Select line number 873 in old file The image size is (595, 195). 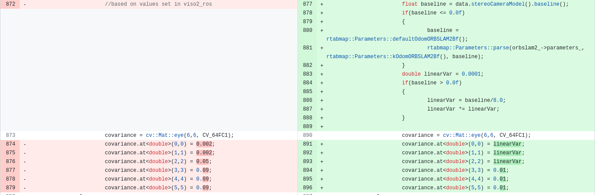coord(10,136)
